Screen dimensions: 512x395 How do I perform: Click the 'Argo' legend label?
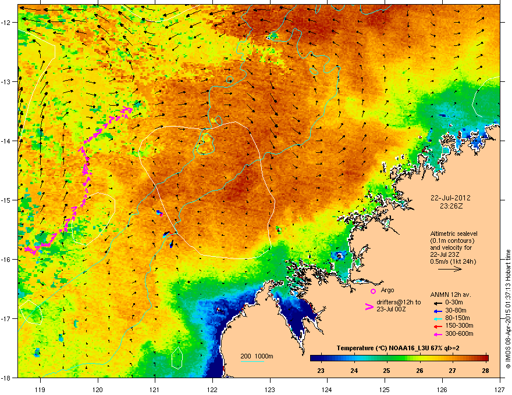[387, 290]
